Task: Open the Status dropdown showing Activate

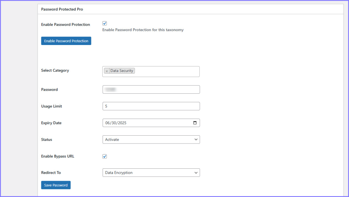Action: 151,139
